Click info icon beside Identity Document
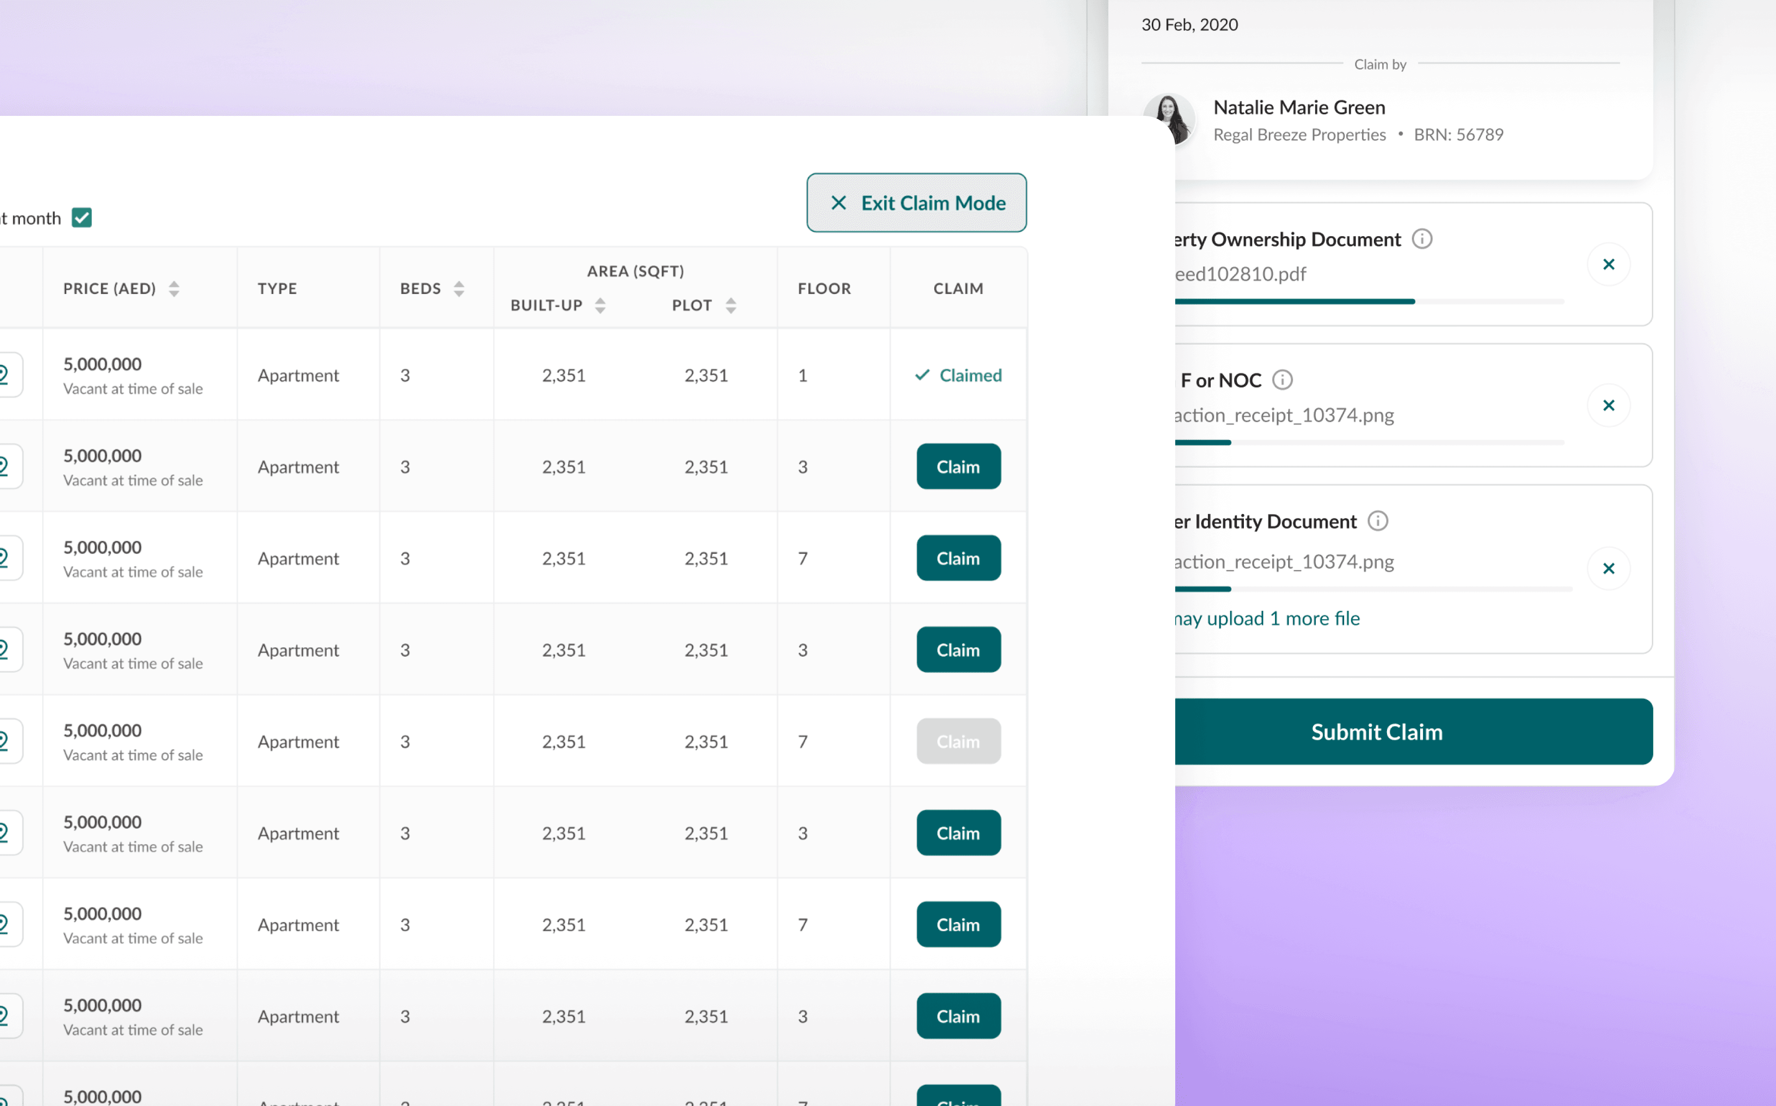 click(1377, 521)
